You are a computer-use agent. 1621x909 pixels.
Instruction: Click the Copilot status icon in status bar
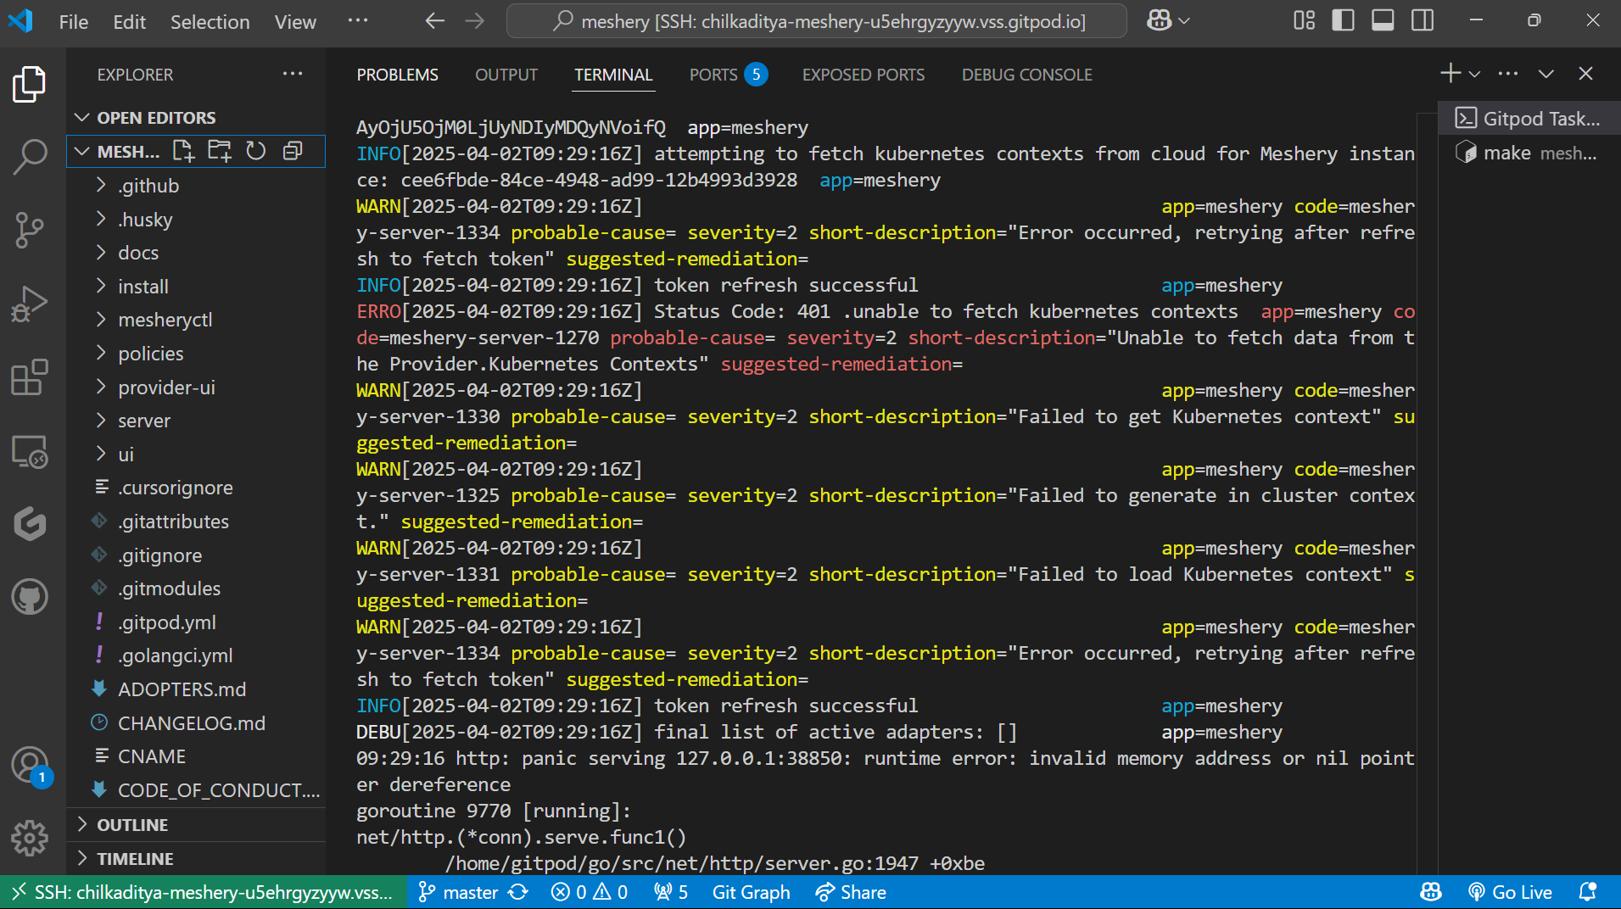tap(1431, 892)
